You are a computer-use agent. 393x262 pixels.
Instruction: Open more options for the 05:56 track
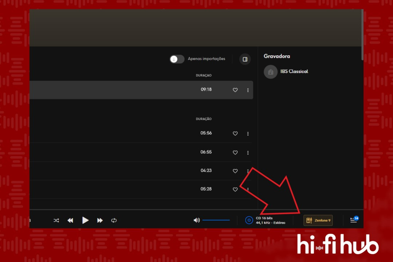tap(248, 134)
